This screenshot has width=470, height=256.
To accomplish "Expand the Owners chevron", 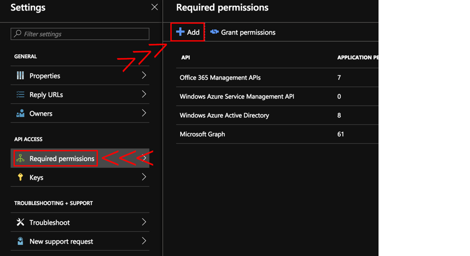I will (144, 113).
